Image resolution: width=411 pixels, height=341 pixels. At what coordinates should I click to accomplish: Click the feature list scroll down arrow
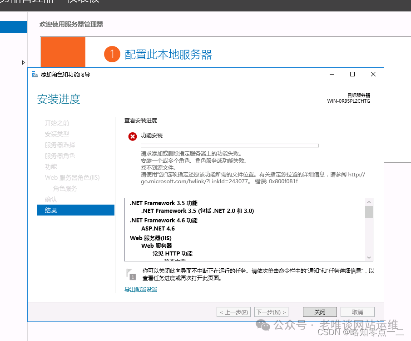(369, 257)
